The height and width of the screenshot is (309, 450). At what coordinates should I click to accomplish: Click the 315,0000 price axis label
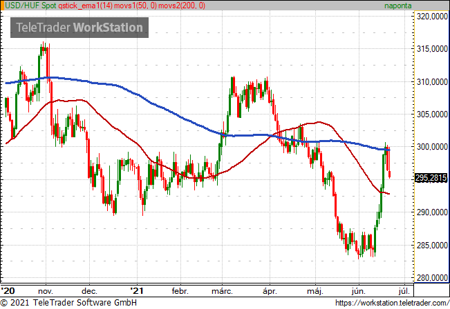(x=432, y=49)
